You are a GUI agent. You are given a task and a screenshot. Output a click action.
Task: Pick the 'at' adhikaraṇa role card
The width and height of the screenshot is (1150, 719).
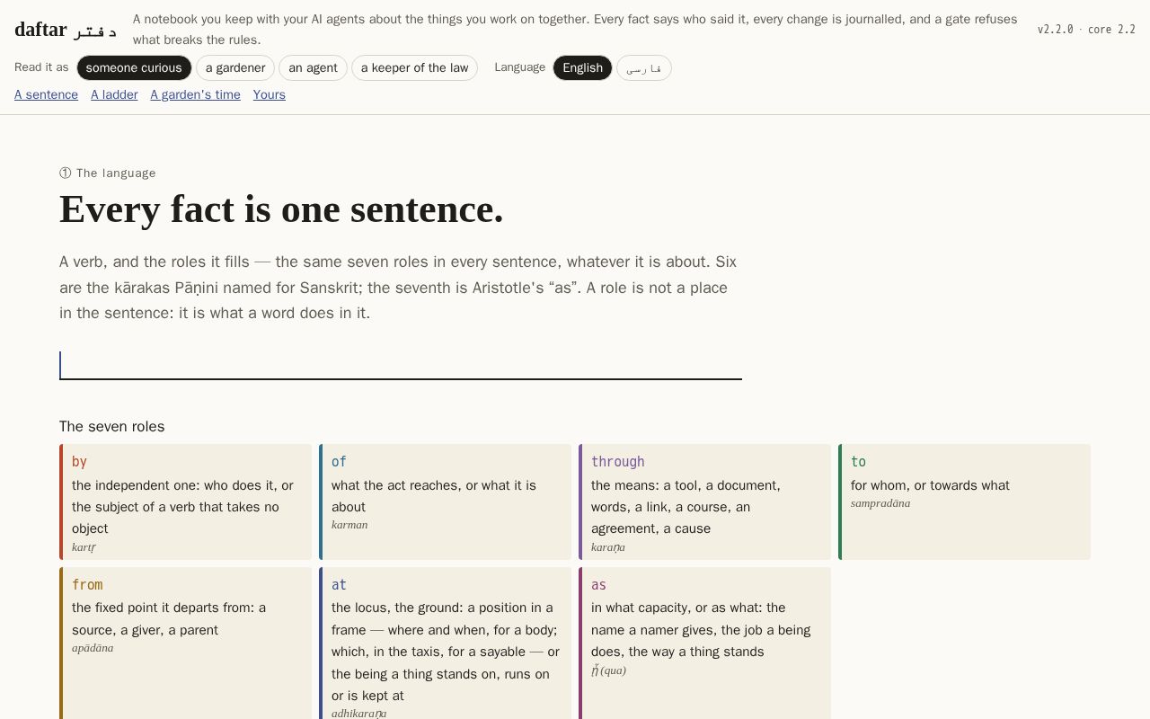tap(446, 643)
